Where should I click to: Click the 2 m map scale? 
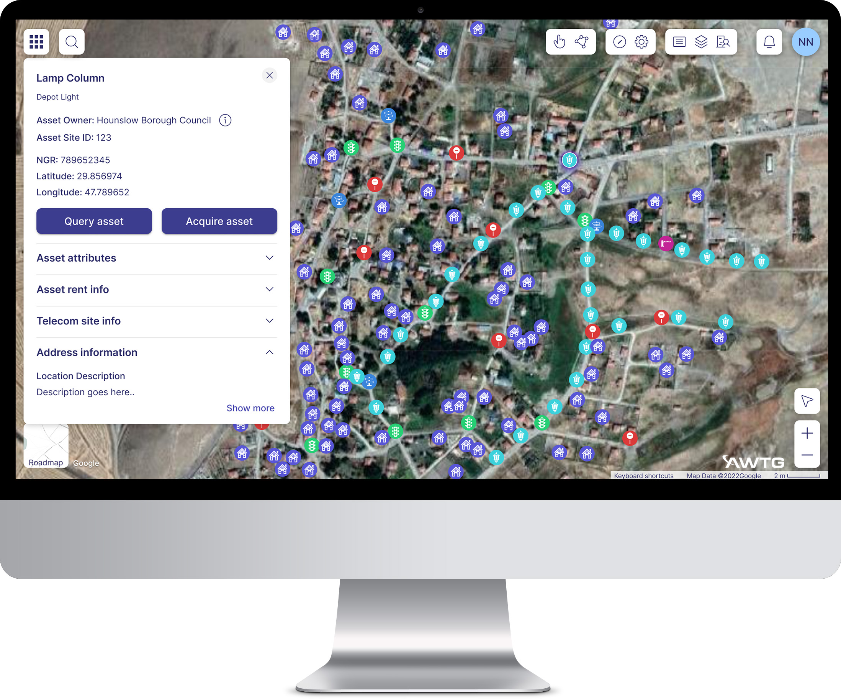coord(797,476)
